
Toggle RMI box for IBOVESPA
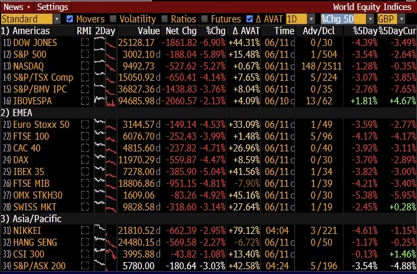pos(85,101)
